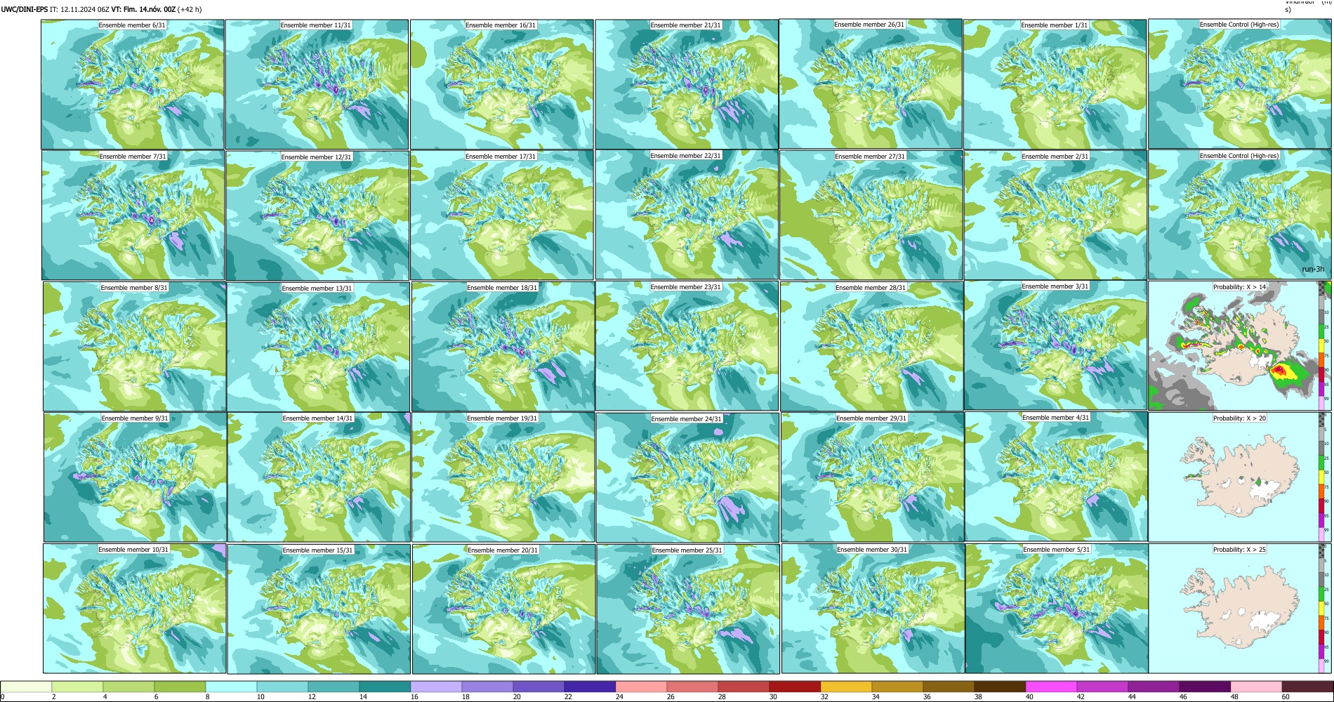
Task: Pick the purple swatch between 20 and 22
Action: 539,687
